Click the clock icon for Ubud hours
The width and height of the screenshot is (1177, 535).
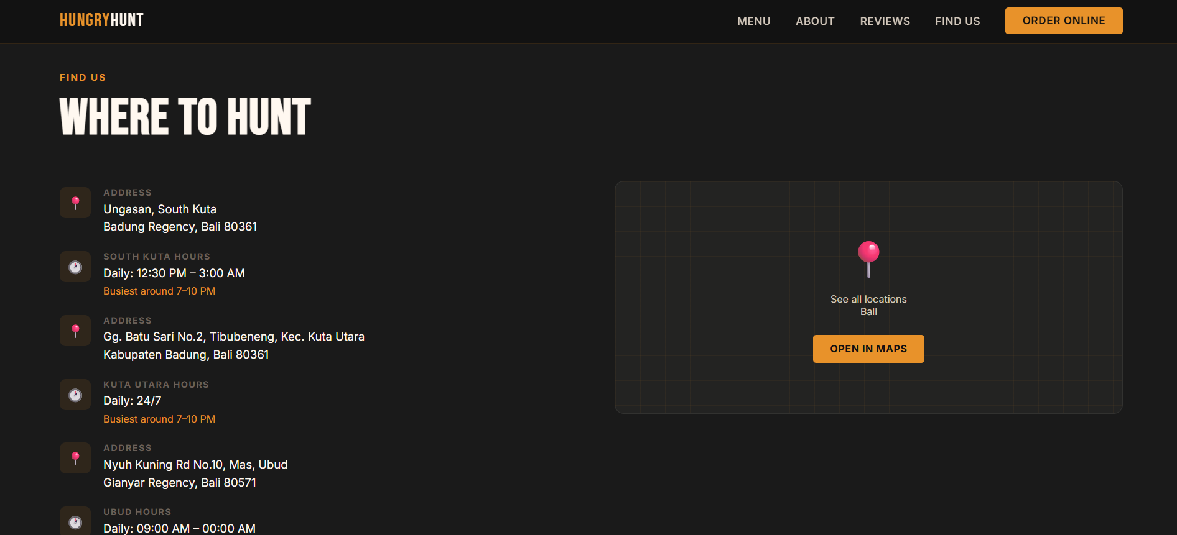[75, 522]
